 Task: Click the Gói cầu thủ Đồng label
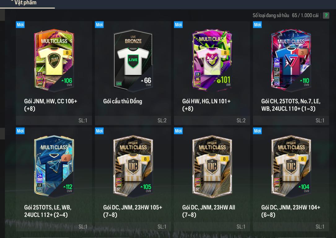123,101
